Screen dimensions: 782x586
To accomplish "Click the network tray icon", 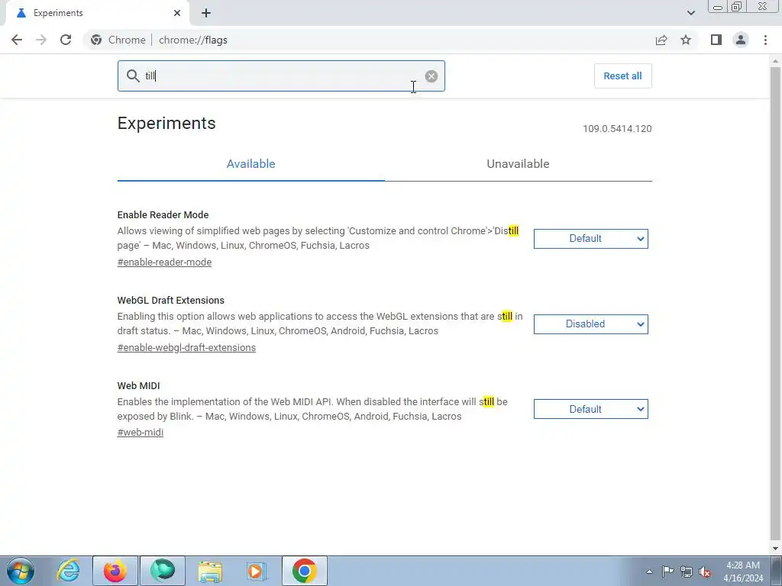I will point(687,572).
